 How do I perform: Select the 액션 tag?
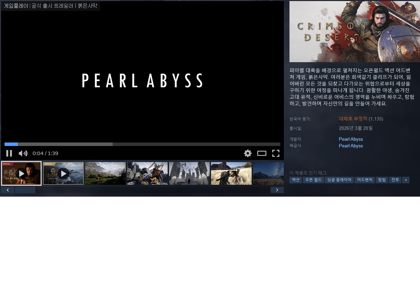[296, 180]
